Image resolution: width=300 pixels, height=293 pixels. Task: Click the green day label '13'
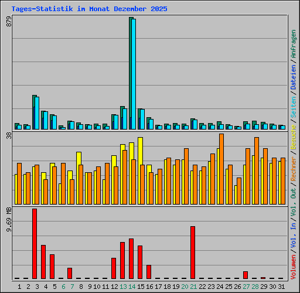click(123, 287)
